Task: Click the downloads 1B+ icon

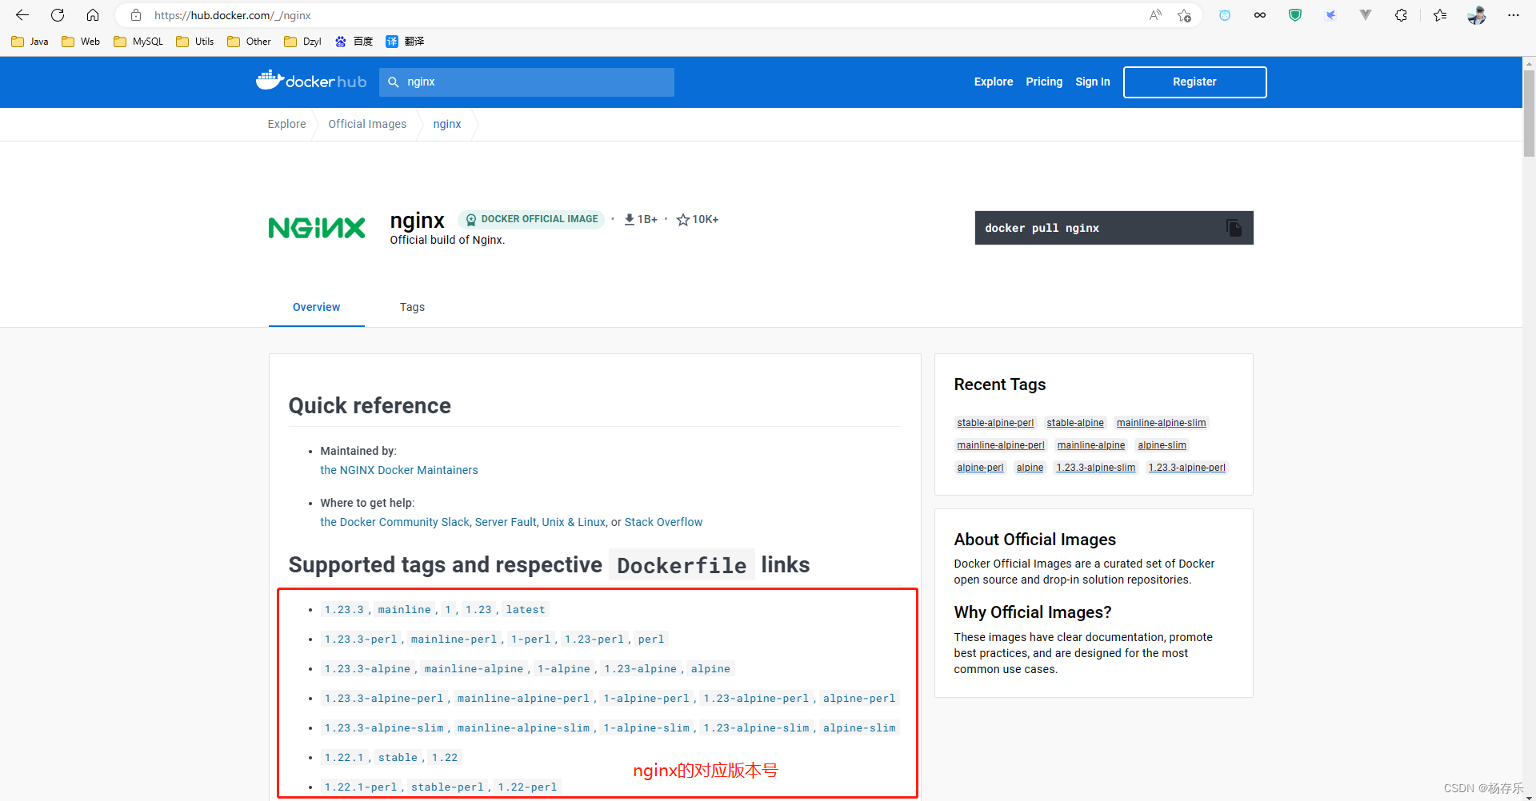Action: coord(630,219)
